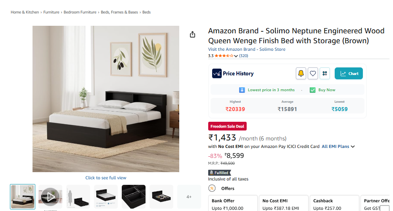Show the 4+ more images thumbnail
This screenshot has width=393, height=211.
click(x=189, y=196)
